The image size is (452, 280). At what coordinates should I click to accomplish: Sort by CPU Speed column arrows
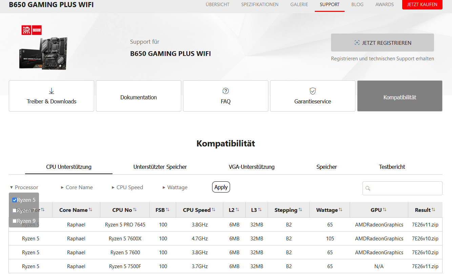coord(213,210)
